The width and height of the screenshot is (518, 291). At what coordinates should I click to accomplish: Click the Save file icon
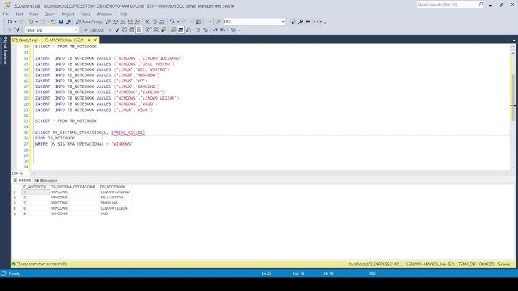coord(60,22)
